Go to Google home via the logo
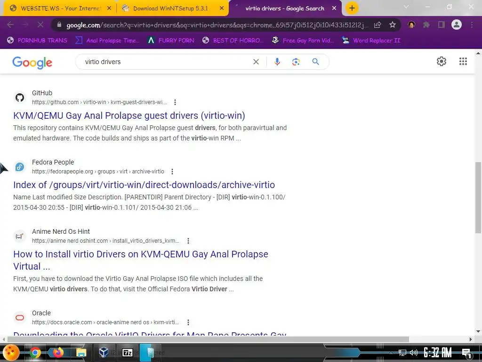 (32, 63)
